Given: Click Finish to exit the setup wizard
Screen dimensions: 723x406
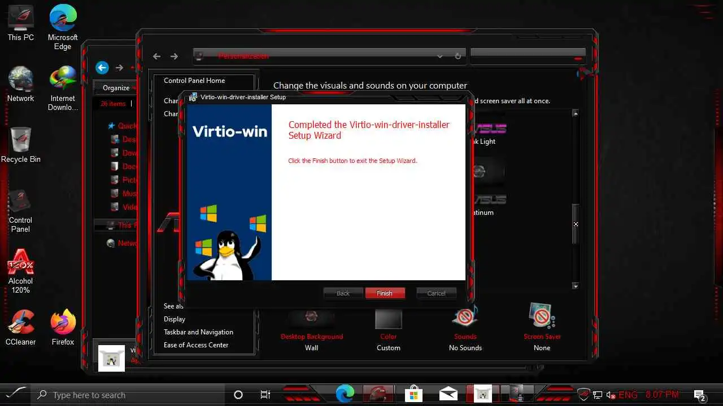Looking at the screenshot, I should 385,293.
